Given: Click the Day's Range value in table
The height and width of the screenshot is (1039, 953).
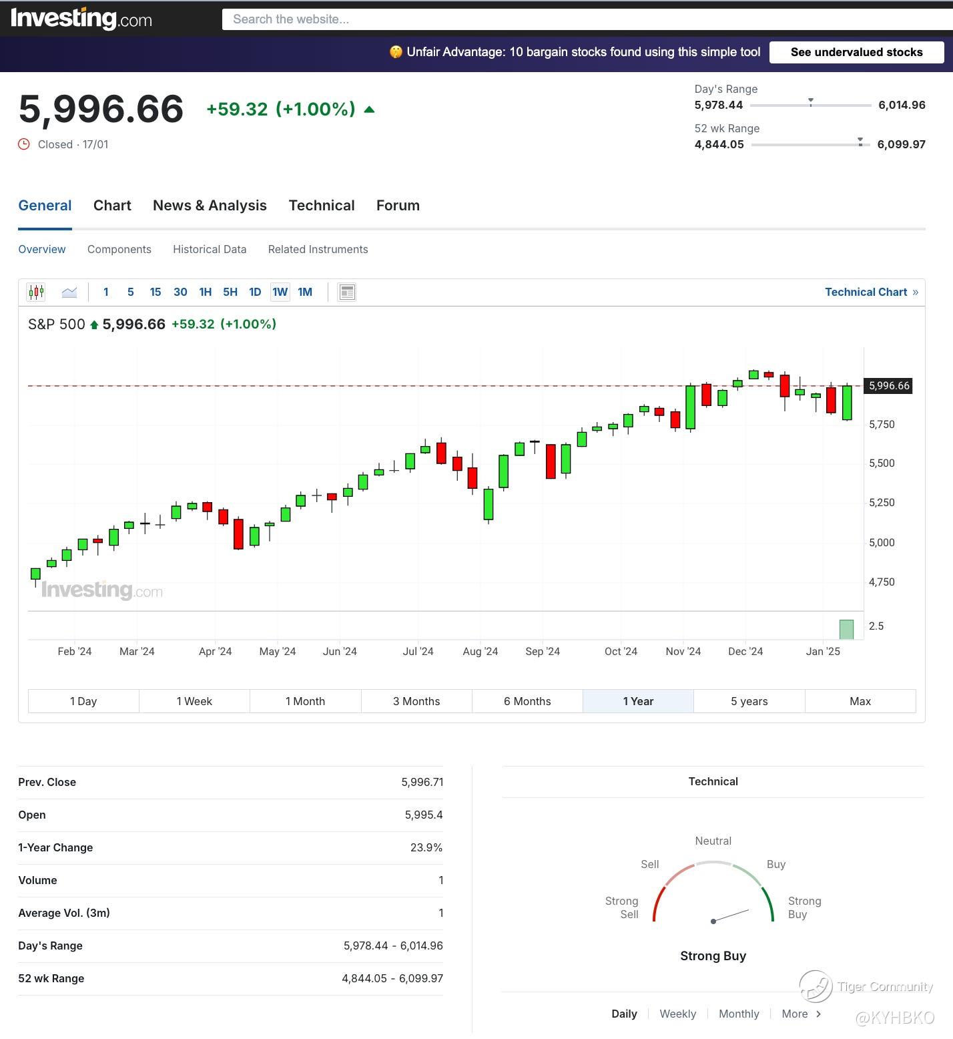Looking at the screenshot, I should pos(393,946).
